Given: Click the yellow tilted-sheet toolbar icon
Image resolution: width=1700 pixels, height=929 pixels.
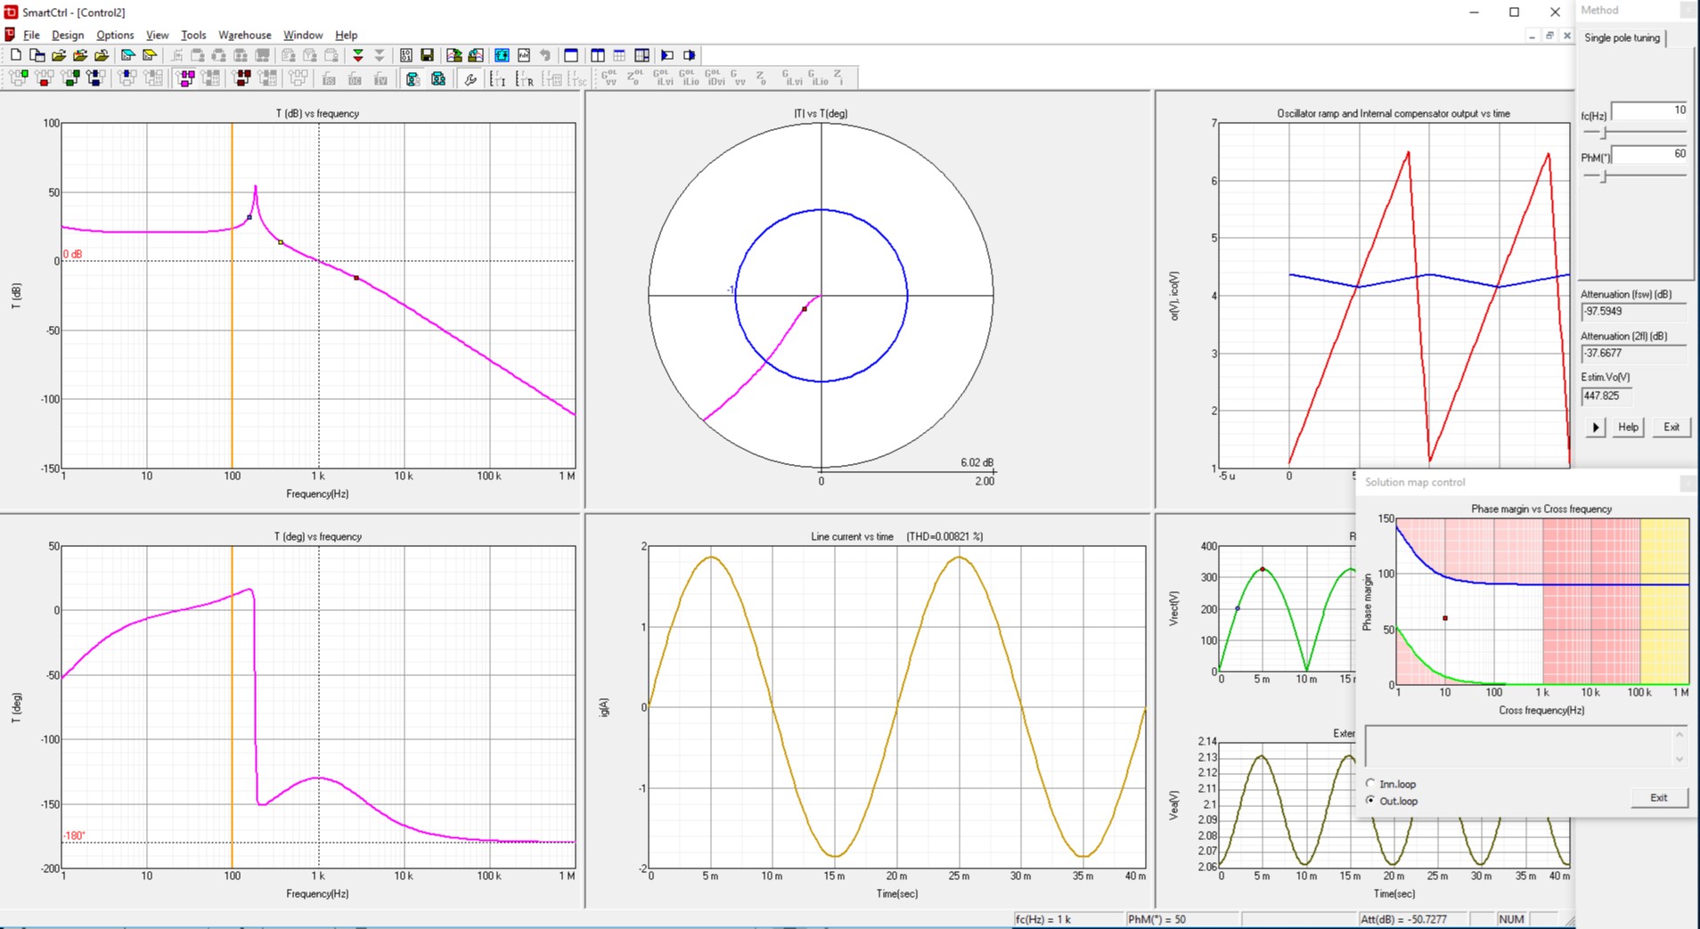Looking at the screenshot, I should [x=150, y=55].
